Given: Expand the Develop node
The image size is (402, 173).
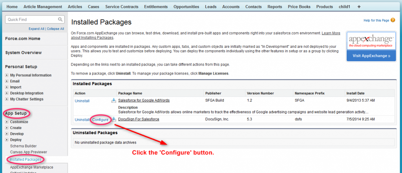Looking at the screenshot, I should pos(7,134).
